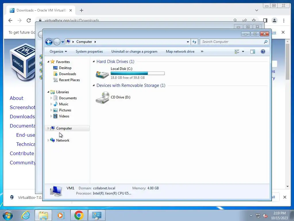Click the search magnifier icon in Explorer
The height and width of the screenshot is (221, 294).
(266, 42)
